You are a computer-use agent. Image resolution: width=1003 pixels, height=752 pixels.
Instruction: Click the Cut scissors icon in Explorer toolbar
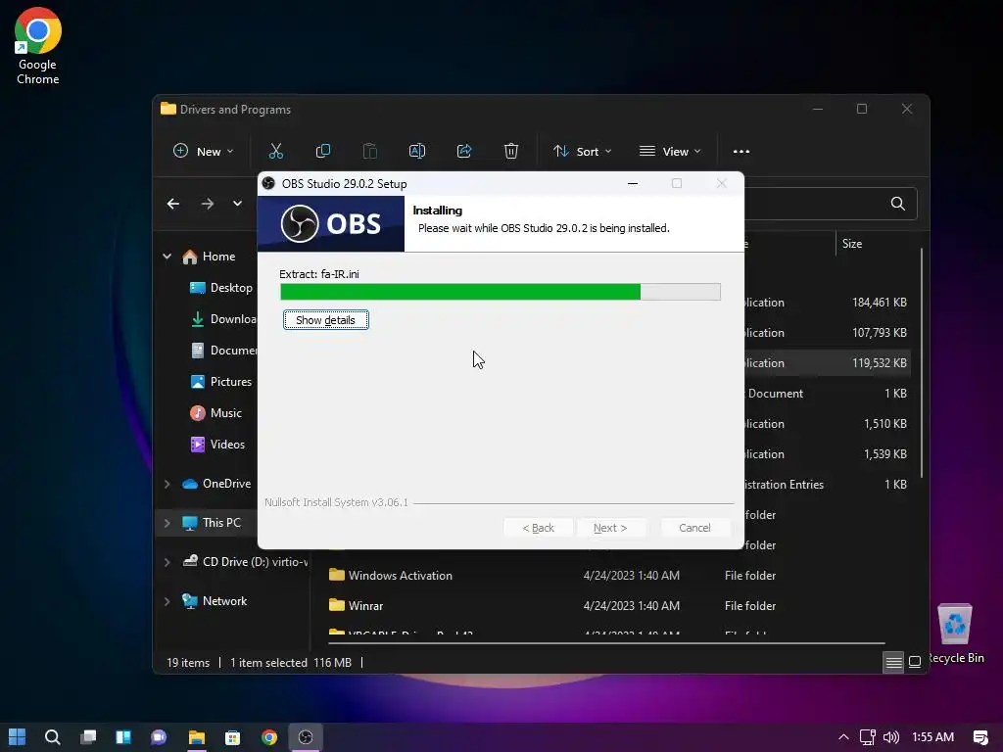tap(275, 152)
